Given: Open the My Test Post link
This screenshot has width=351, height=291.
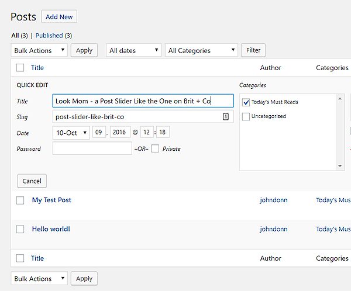Looking at the screenshot, I should pyautogui.click(x=51, y=200).
